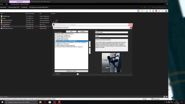Click the orange checkmark toolbar icon
185x104 pixels.
coord(159,11)
